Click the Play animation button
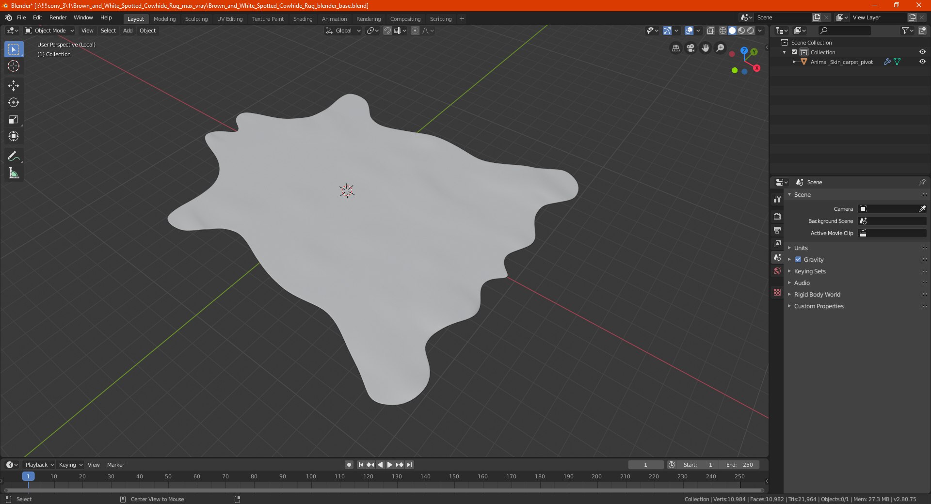 389,465
